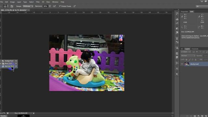Open the History panel icon
The image size is (208, 117).
[x=177, y=14]
